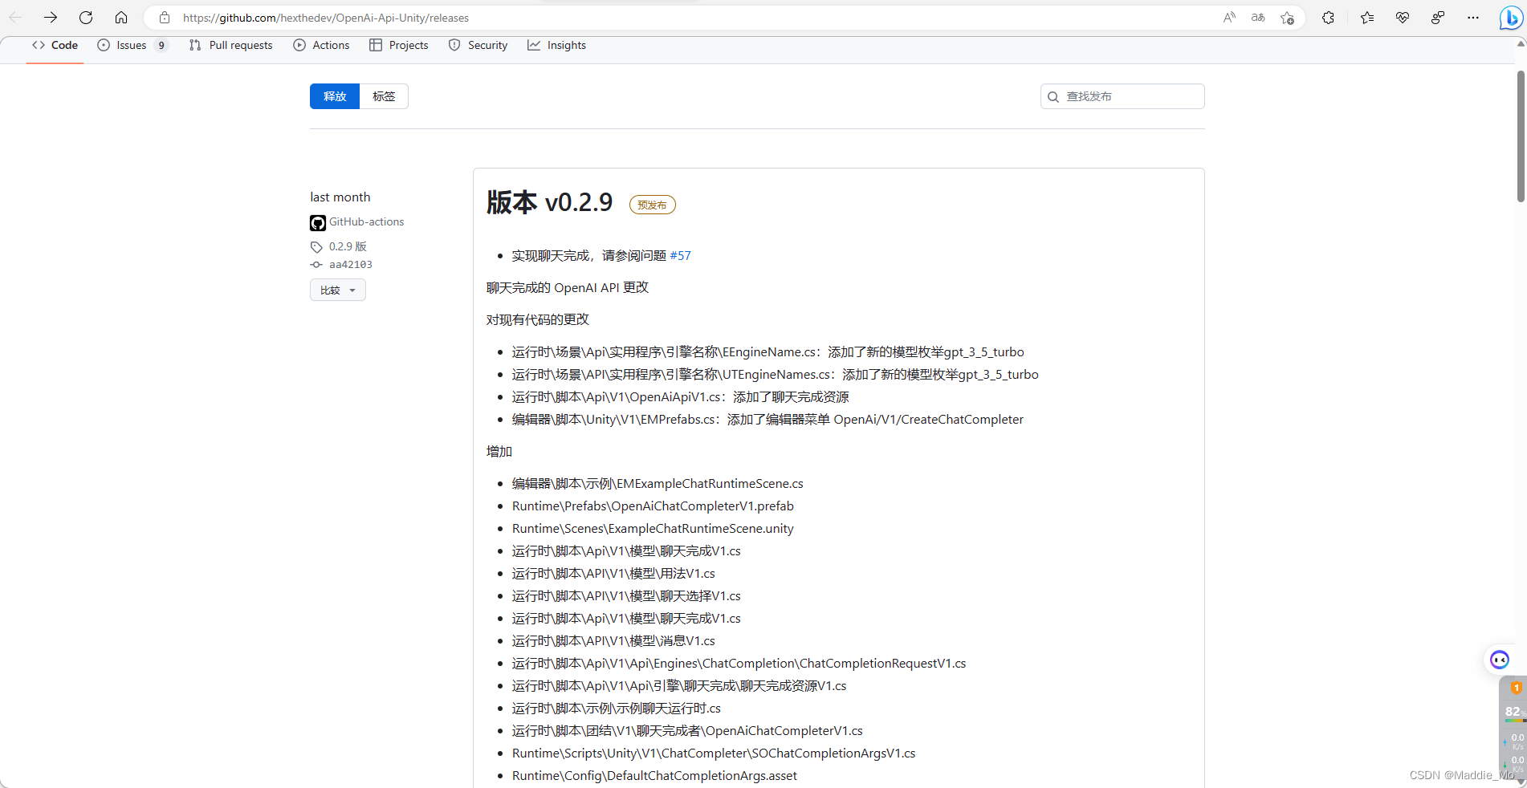Click the Issues count badge 9
The width and height of the screenshot is (1527, 788).
coord(161,46)
